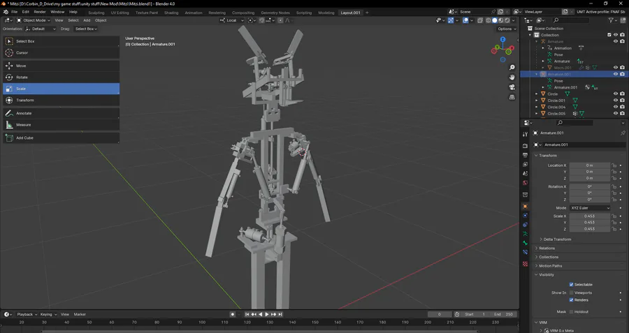
Task: Open the Object Data armature tab icon
Action: click(x=525, y=234)
